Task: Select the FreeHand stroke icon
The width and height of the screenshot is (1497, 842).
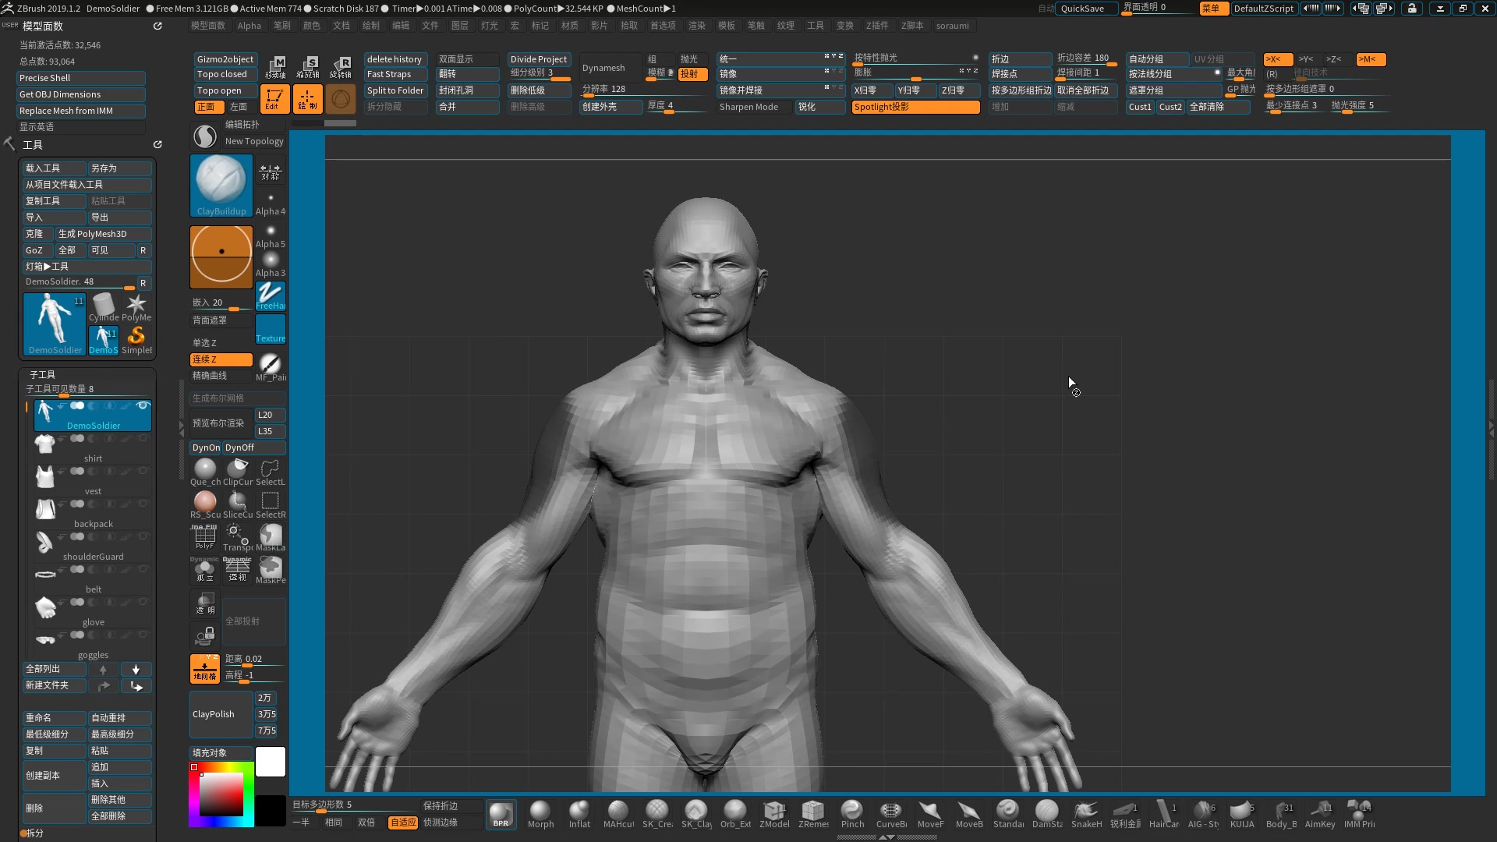Action: pyautogui.click(x=271, y=295)
